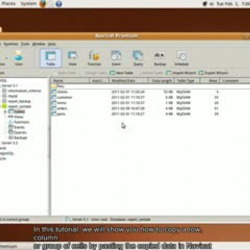Select Views node in tree
This screenshot has height=250, width=250.
click(18, 116)
